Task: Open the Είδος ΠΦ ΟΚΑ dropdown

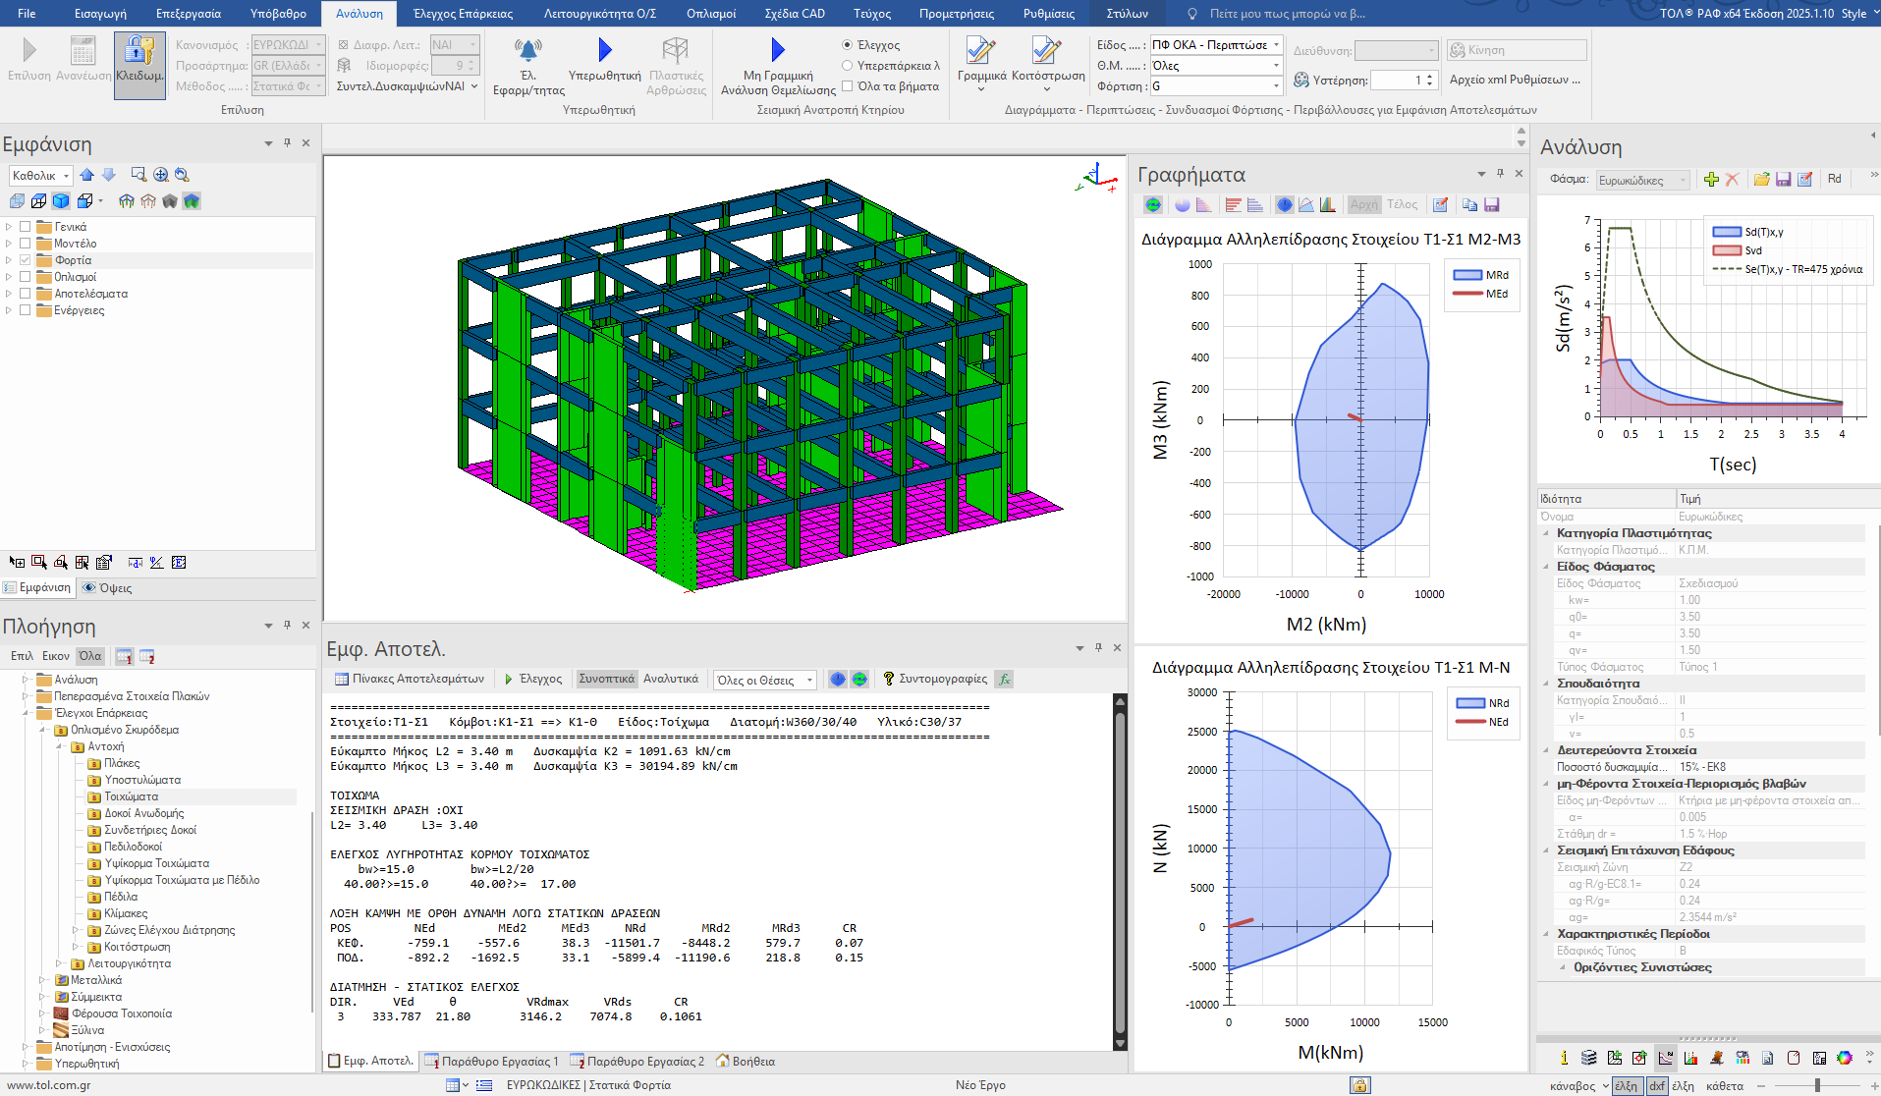Action: coord(1276,45)
